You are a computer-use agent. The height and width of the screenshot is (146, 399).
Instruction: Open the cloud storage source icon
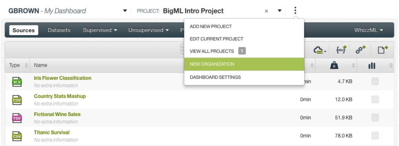click(x=320, y=50)
